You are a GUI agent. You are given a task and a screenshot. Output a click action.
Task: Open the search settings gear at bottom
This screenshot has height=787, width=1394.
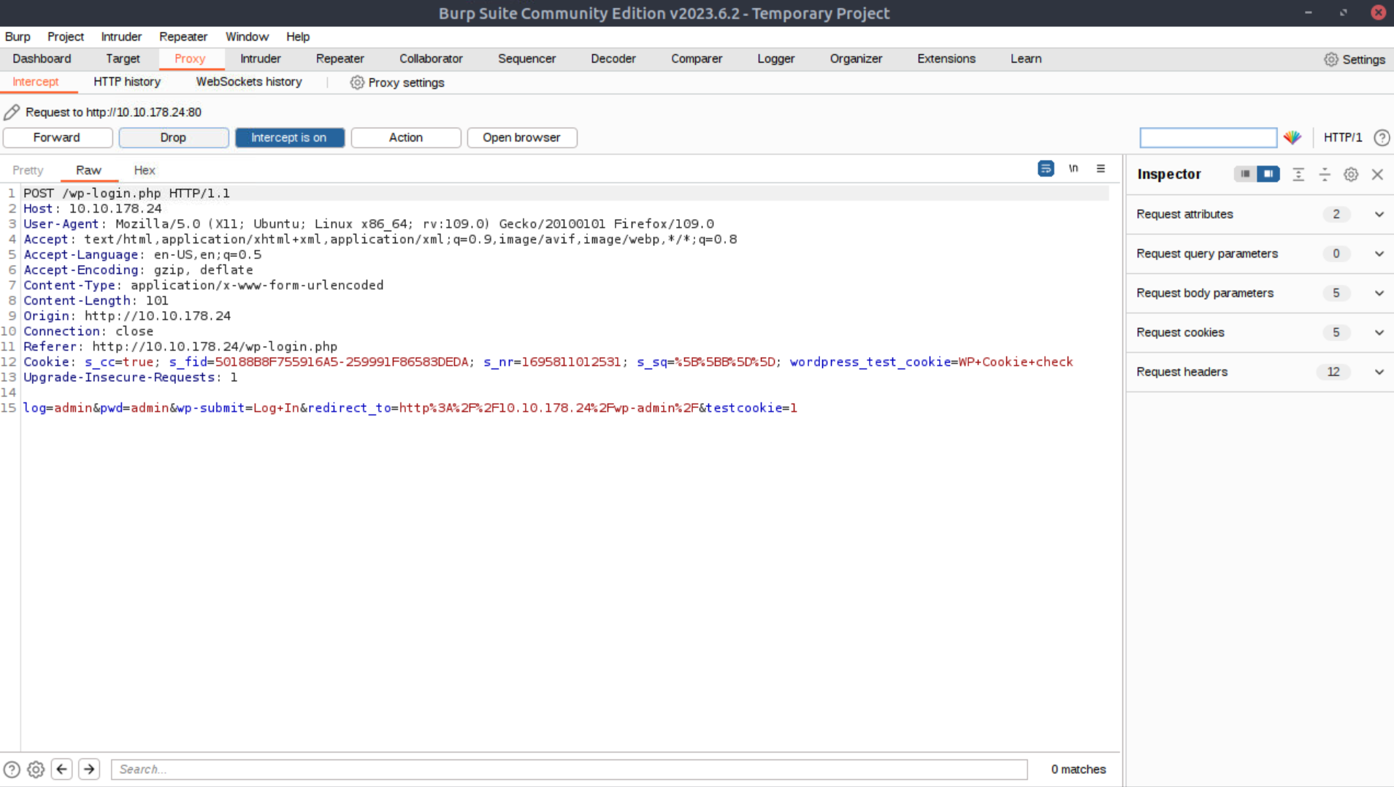coord(36,769)
